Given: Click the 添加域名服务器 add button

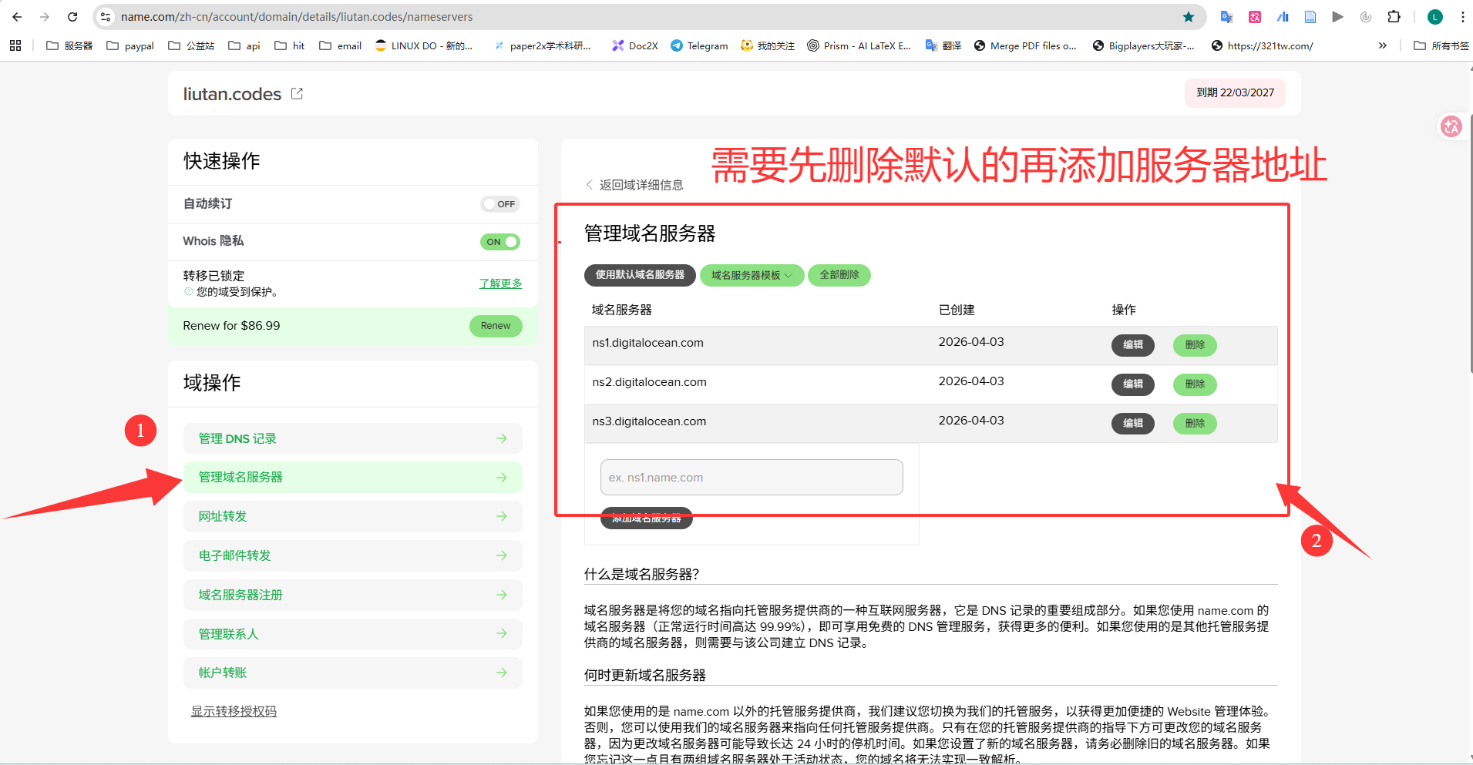Looking at the screenshot, I should [647, 518].
